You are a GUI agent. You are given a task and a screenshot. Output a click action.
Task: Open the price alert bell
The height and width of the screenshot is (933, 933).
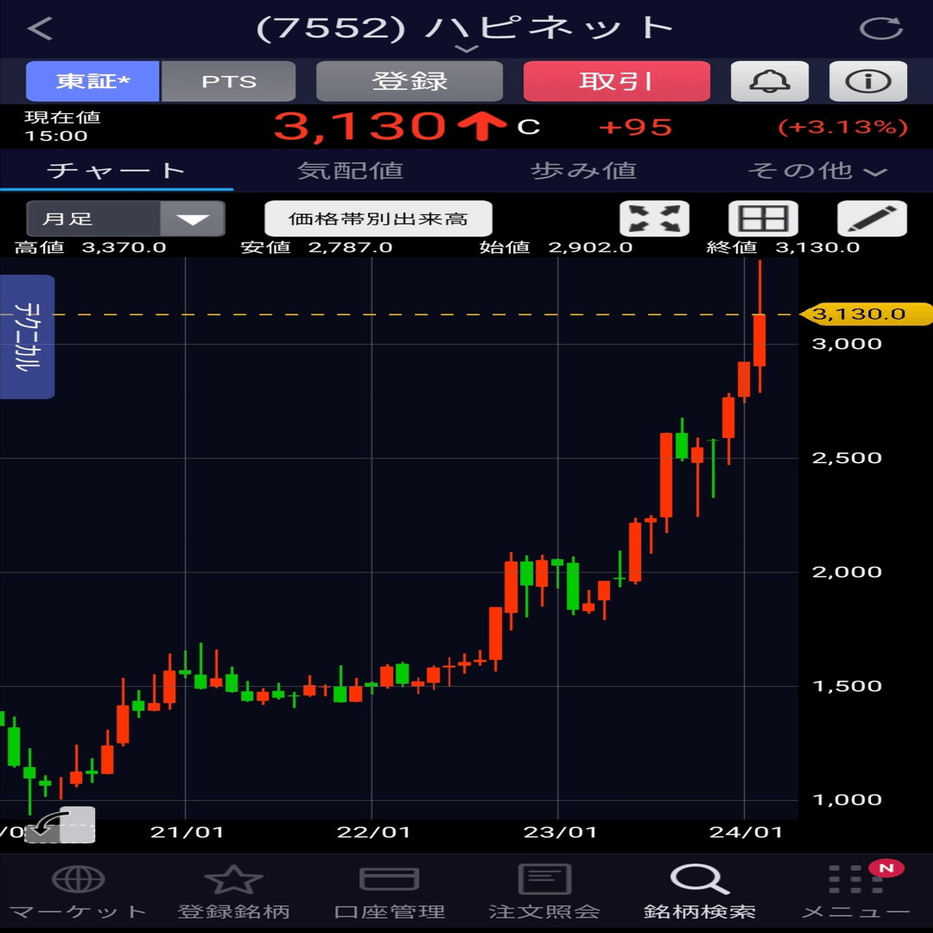click(770, 81)
